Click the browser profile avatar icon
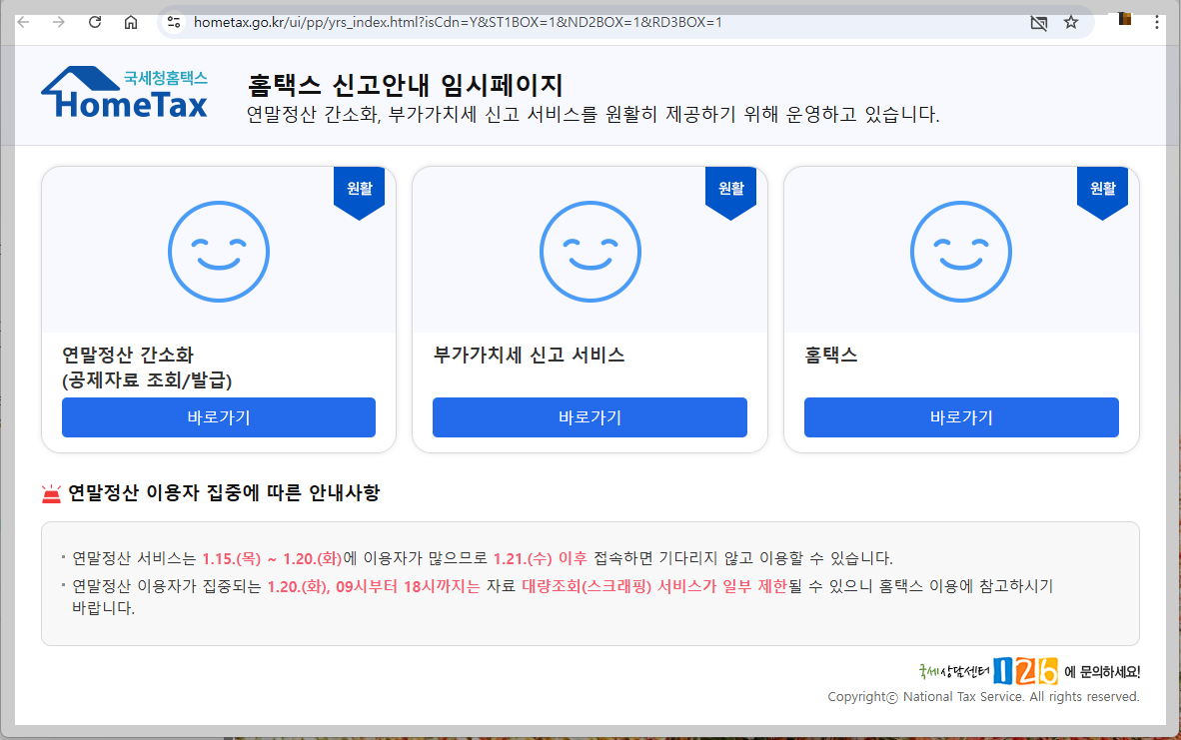The width and height of the screenshot is (1181, 740). (x=1125, y=19)
